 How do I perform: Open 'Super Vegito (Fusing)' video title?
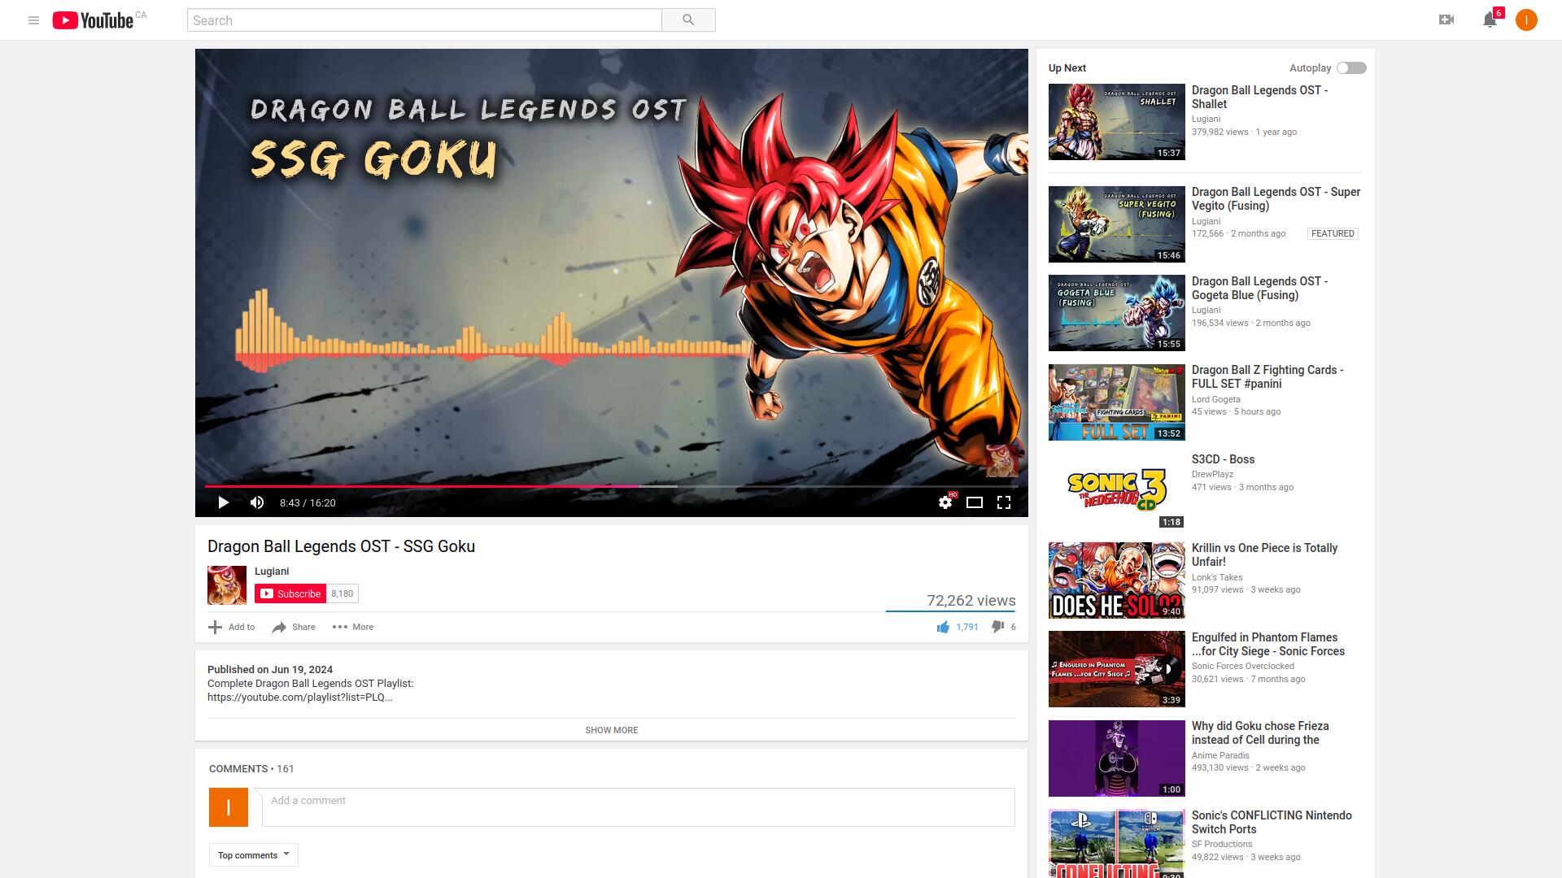[x=1276, y=198]
